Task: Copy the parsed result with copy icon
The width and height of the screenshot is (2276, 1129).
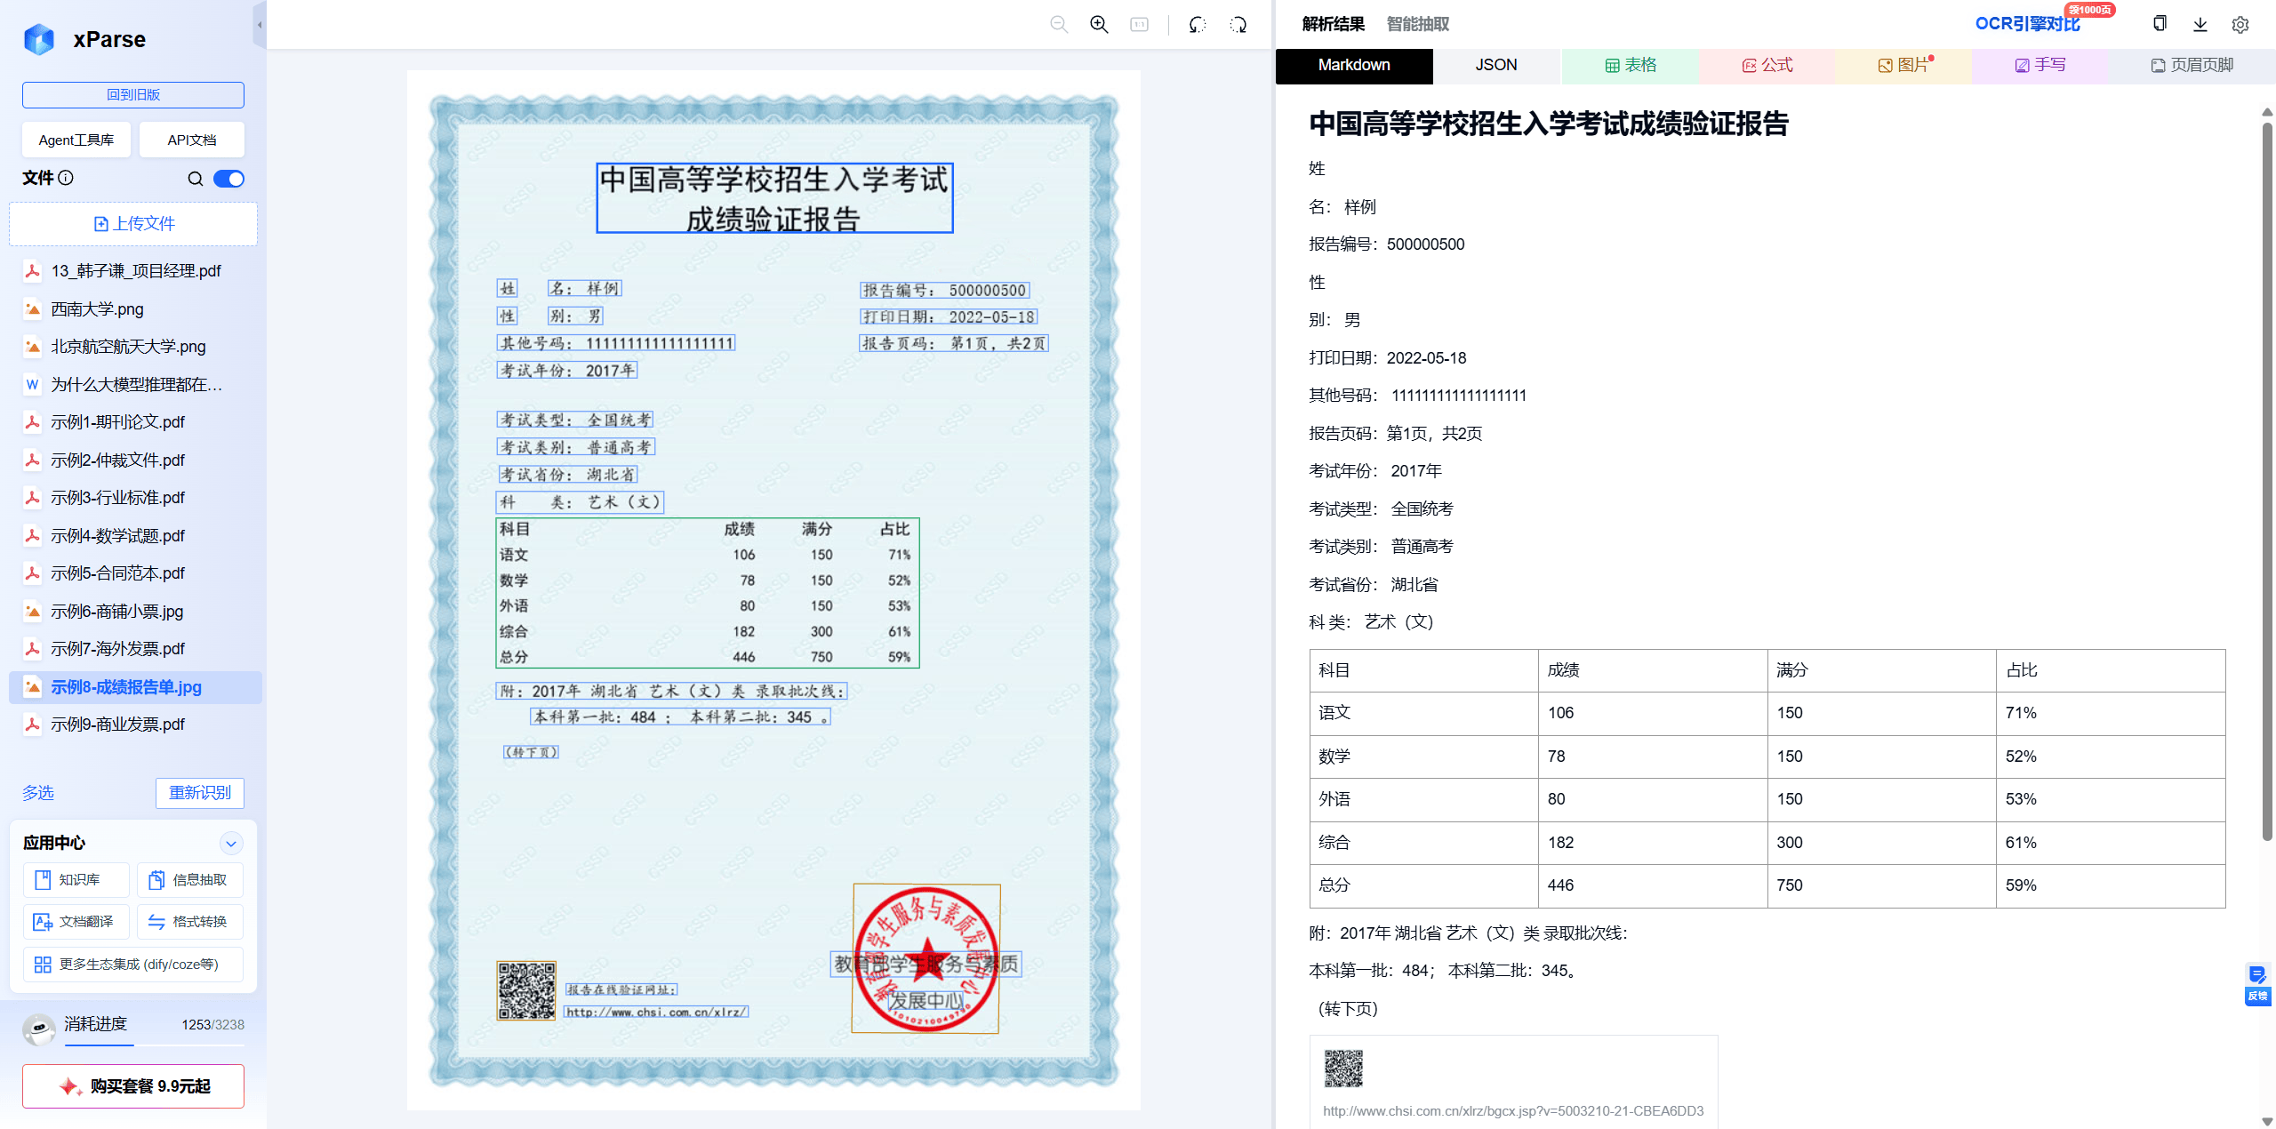Action: pyautogui.click(x=2160, y=24)
